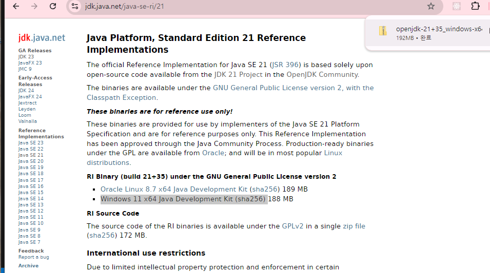Open Java SE 19 reference implementation

click(x=31, y=167)
